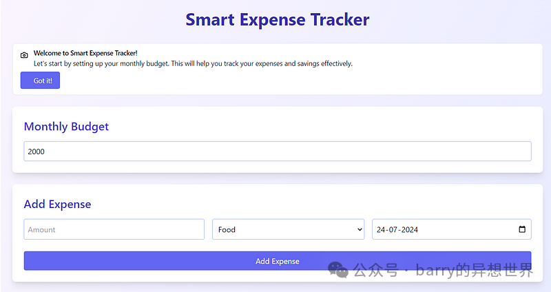Image resolution: width=551 pixels, height=292 pixels.
Task: Click the Monthly Budget heading
Action: click(x=66, y=127)
